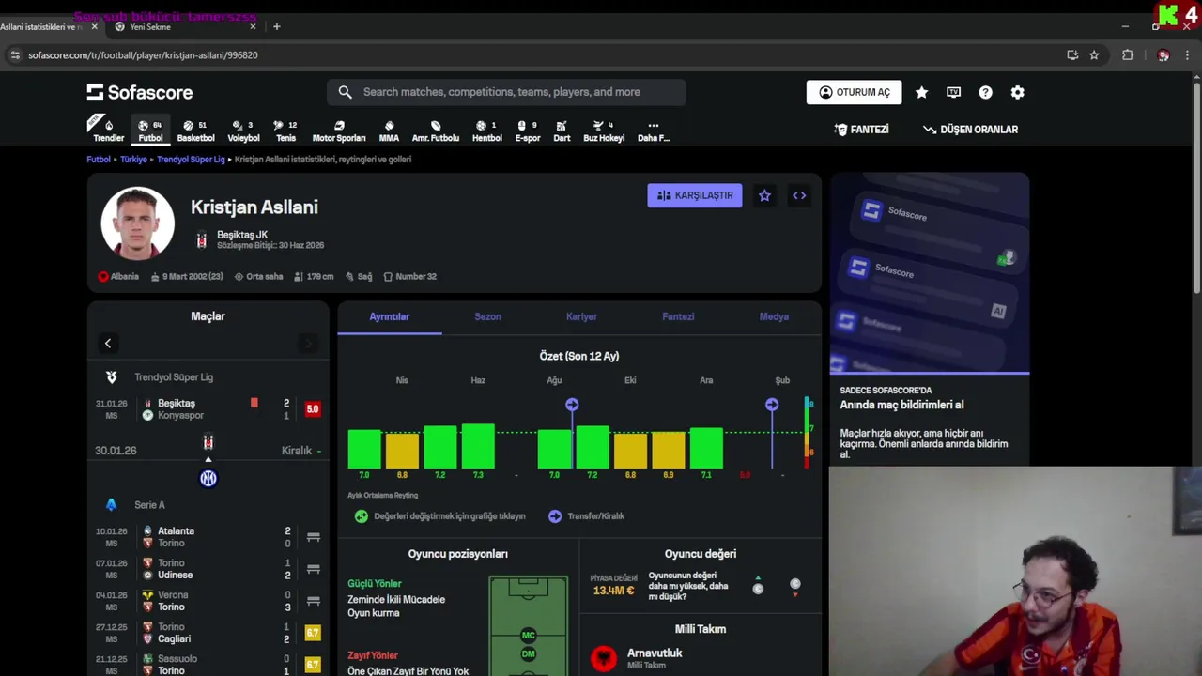Open Sassuolo vs Torino match row
This screenshot has width=1202, height=676.
point(208,665)
